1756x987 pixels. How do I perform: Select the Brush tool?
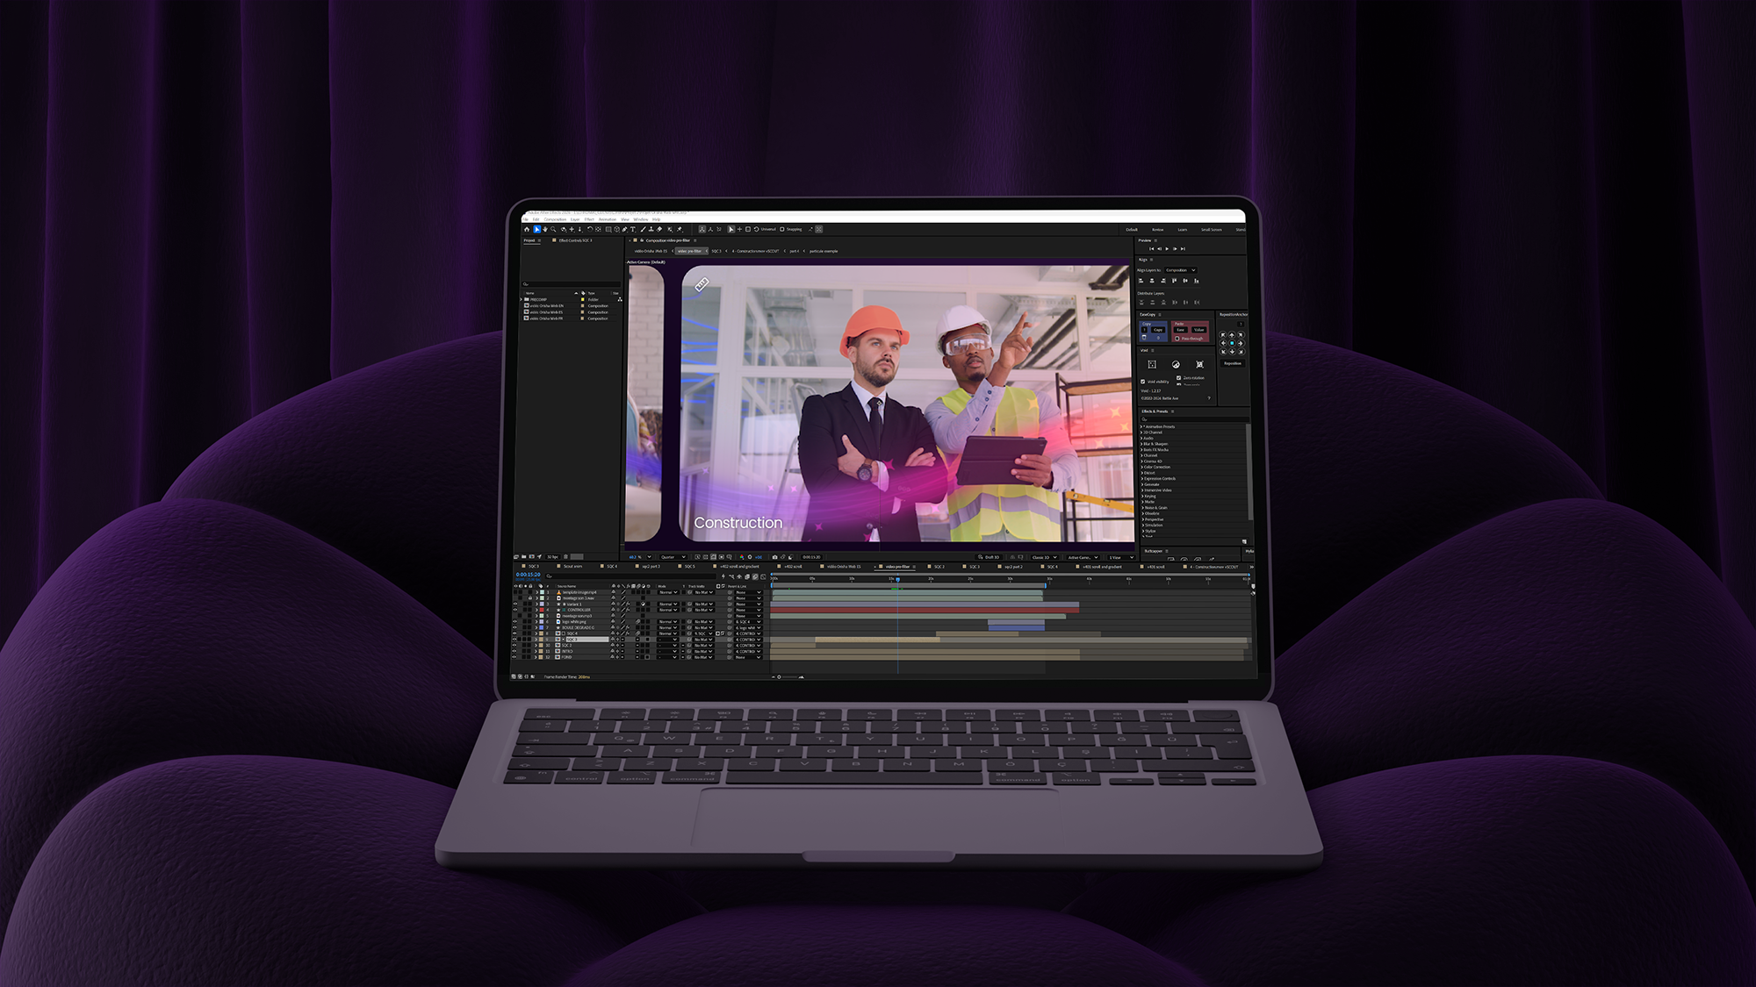[643, 230]
